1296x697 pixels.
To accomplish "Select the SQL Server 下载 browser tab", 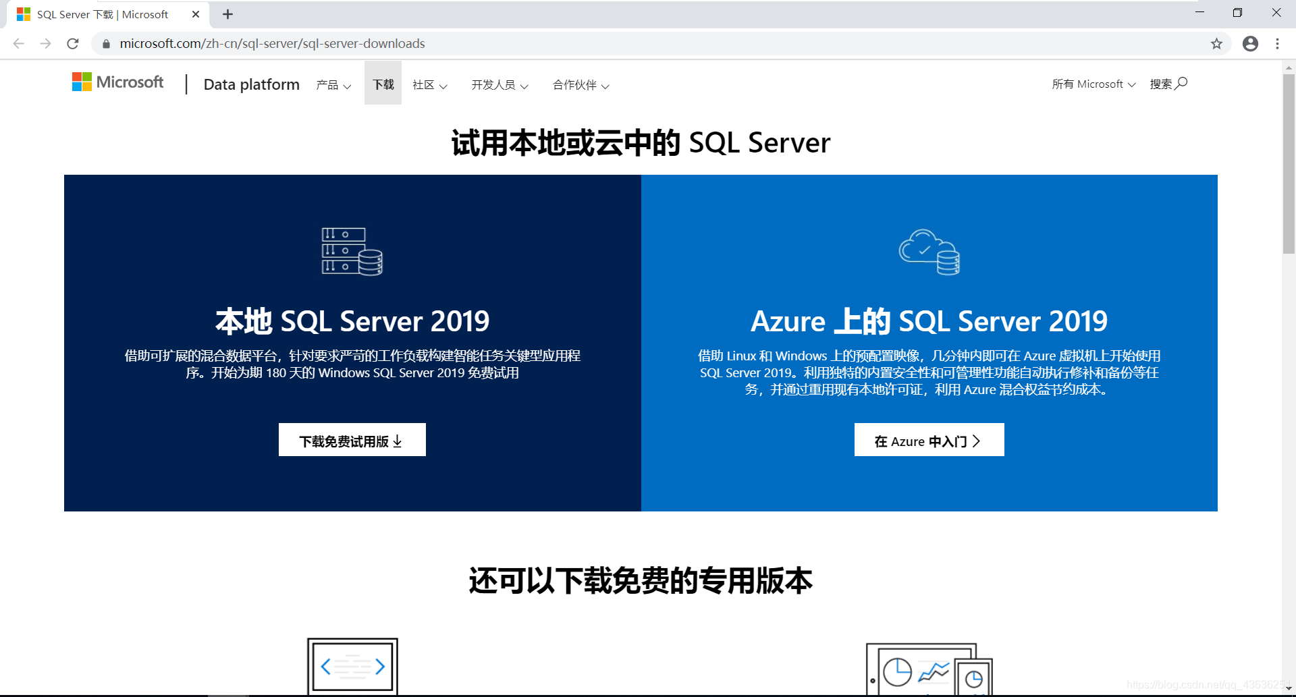I will click(108, 14).
